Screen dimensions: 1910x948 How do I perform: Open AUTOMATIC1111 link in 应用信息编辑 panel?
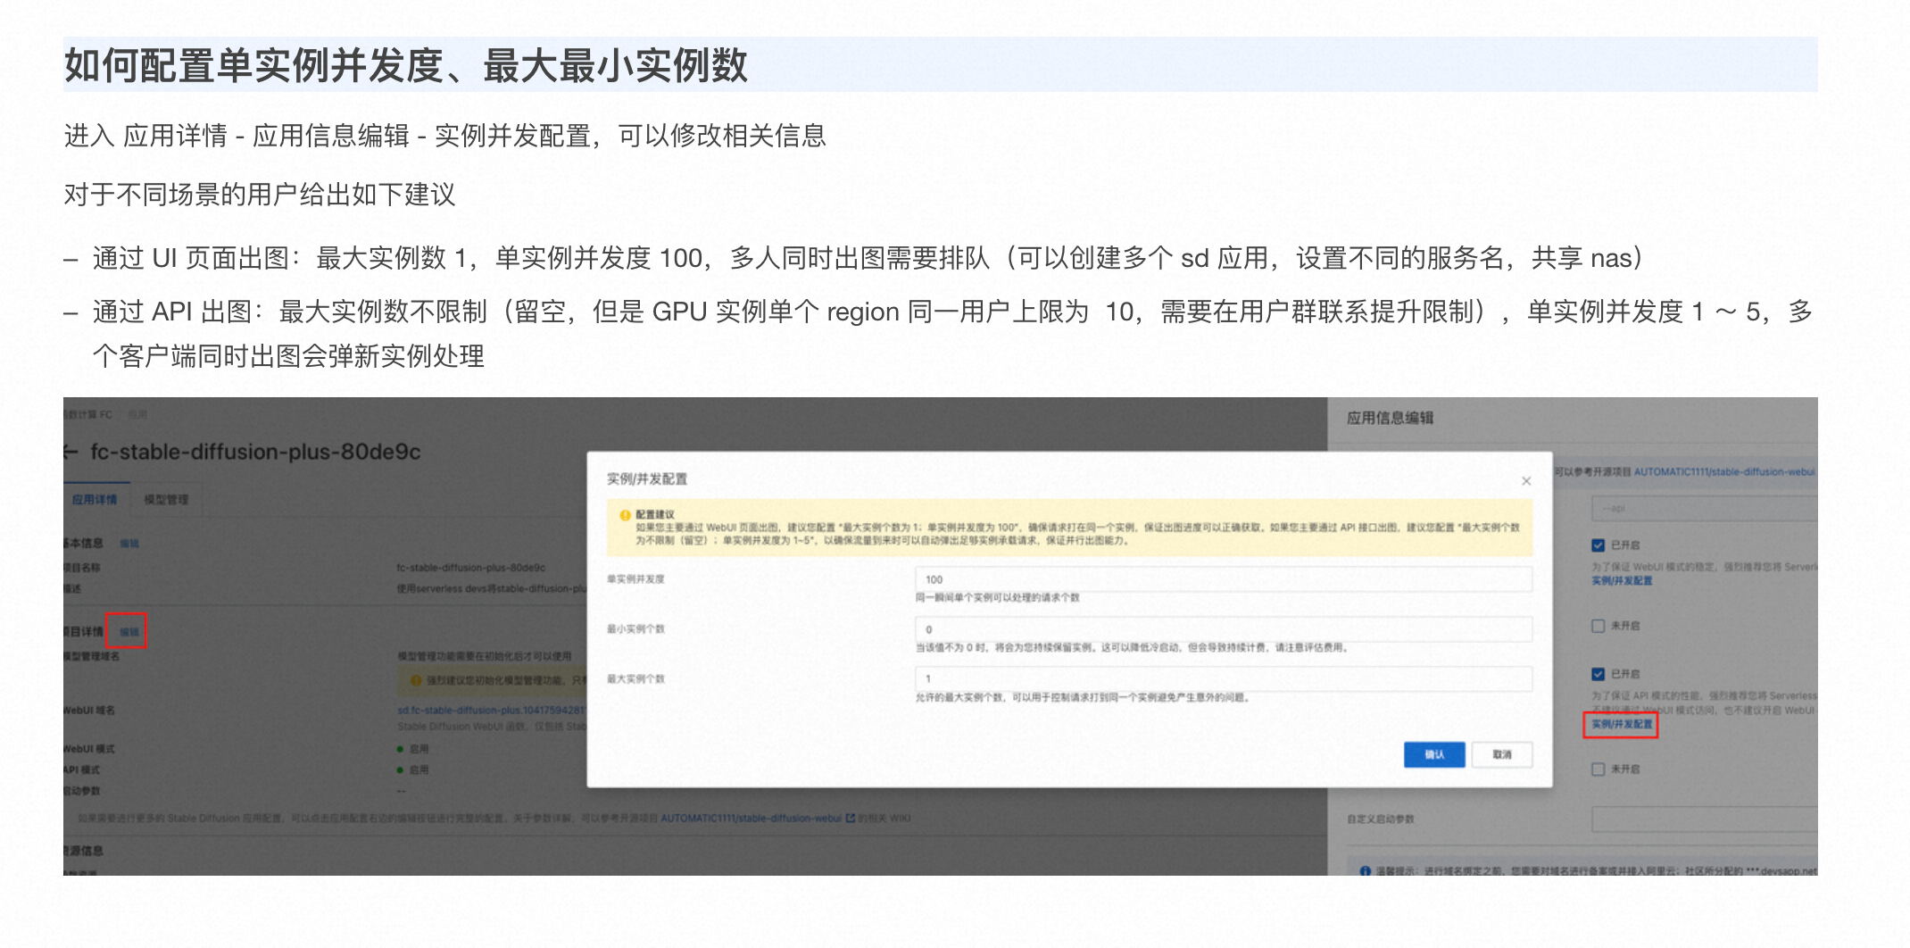[x=1723, y=472]
